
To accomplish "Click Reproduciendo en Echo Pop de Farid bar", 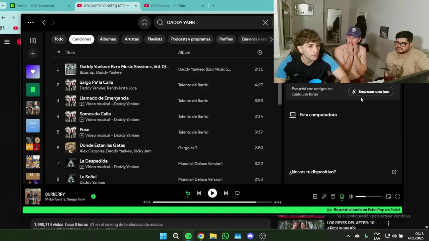I will click(212, 210).
